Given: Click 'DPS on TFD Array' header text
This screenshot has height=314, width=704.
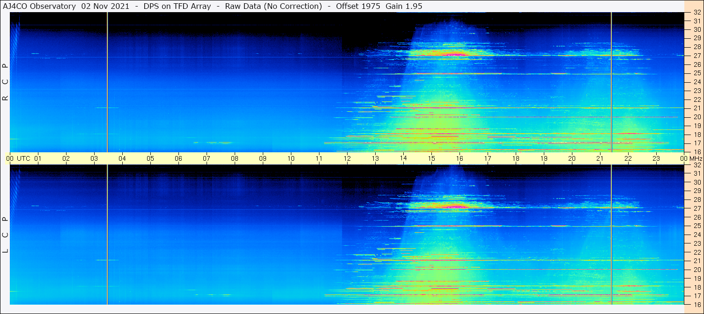Looking at the screenshot, I should 177,6.
